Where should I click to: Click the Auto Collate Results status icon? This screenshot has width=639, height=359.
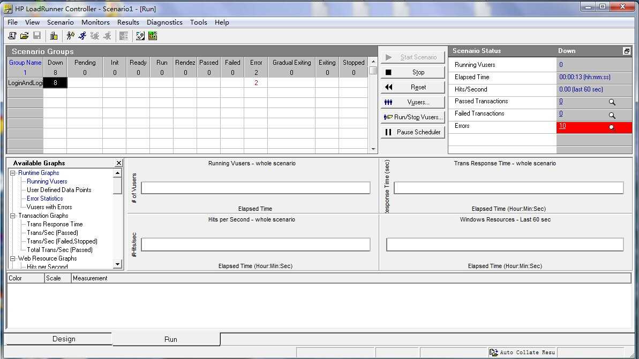click(x=493, y=353)
